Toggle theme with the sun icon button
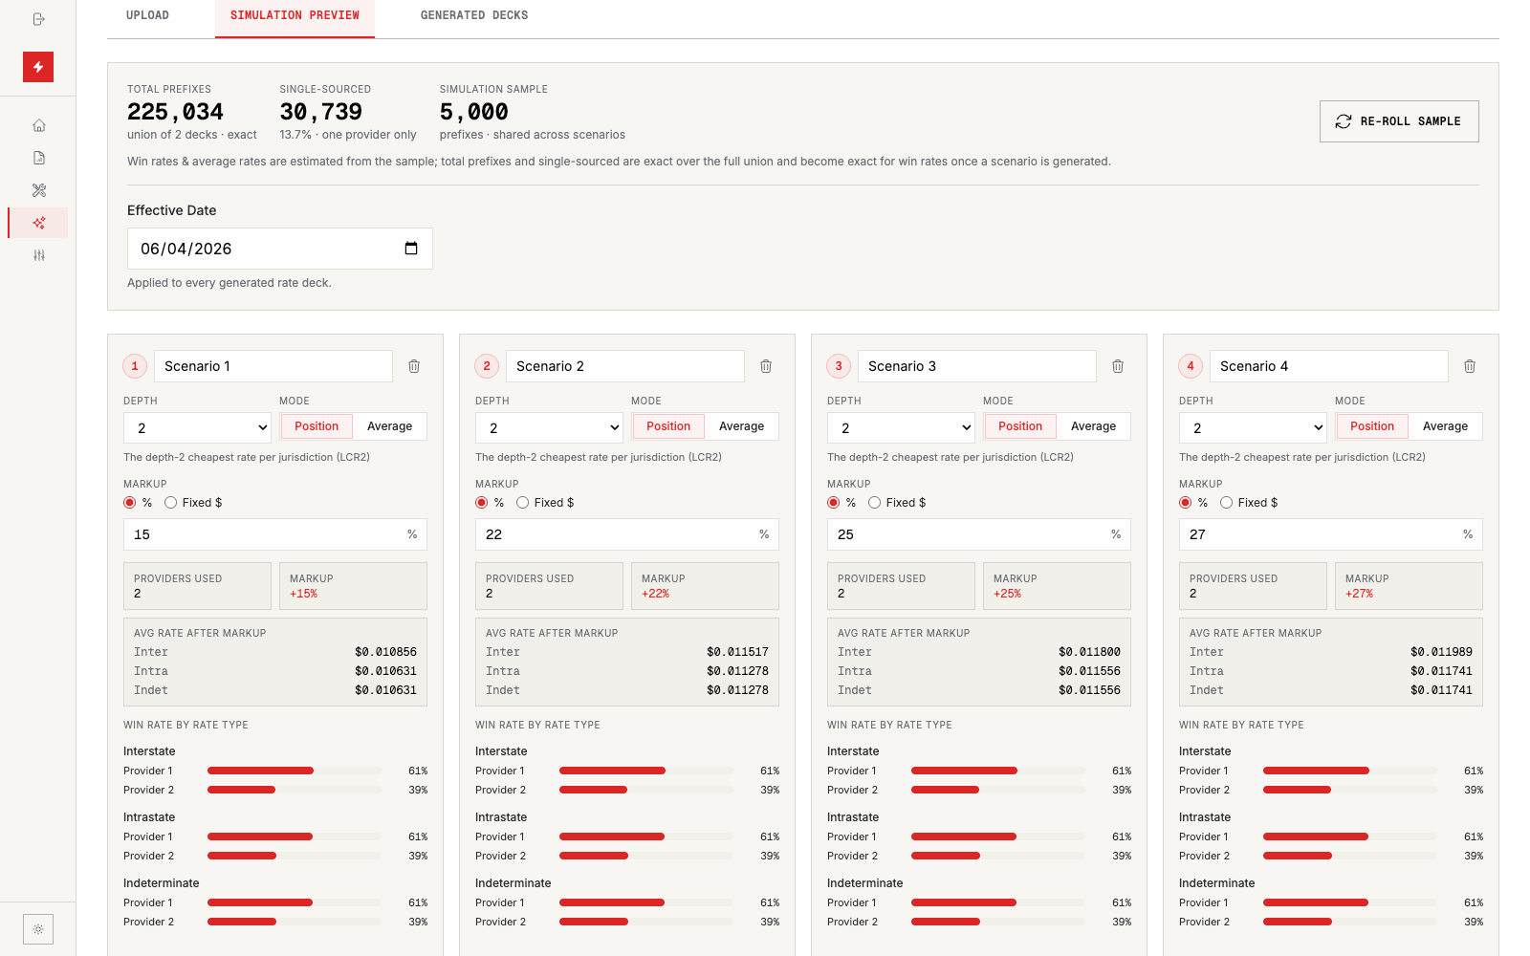The image size is (1530, 956). pyautogui.click(x=38, y=929)
